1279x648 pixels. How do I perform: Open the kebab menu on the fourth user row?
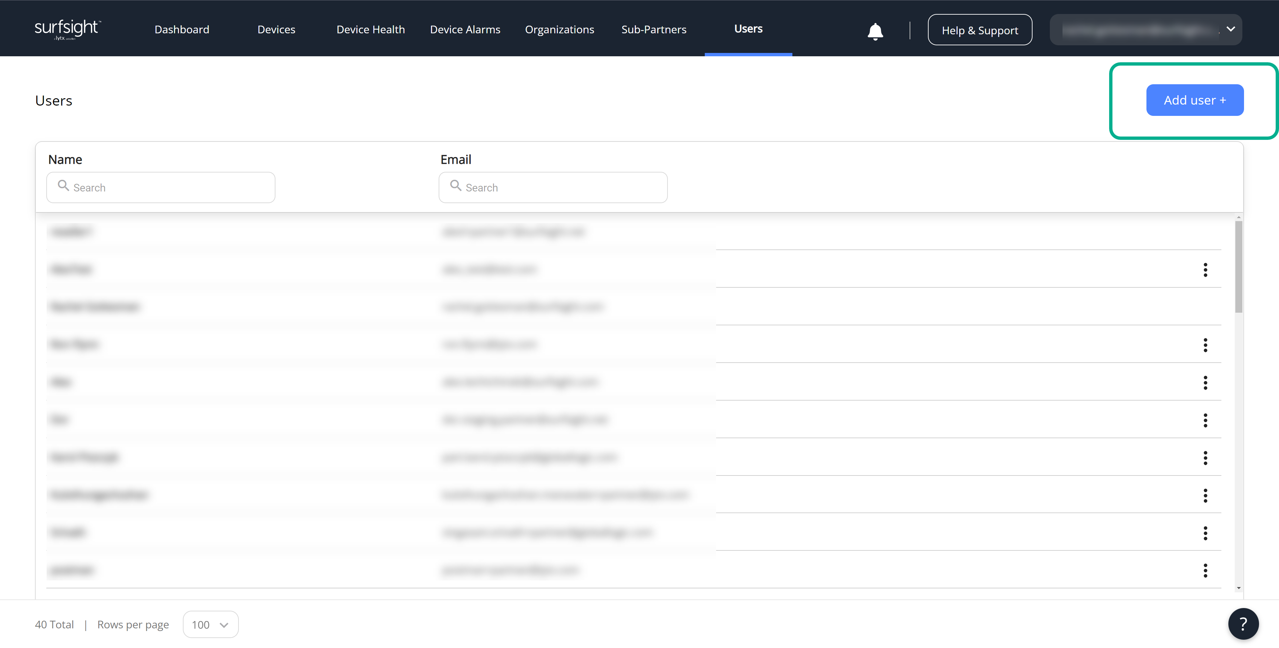click(x=1205, y=345)
